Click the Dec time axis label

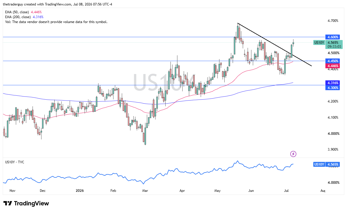point(43,191)
